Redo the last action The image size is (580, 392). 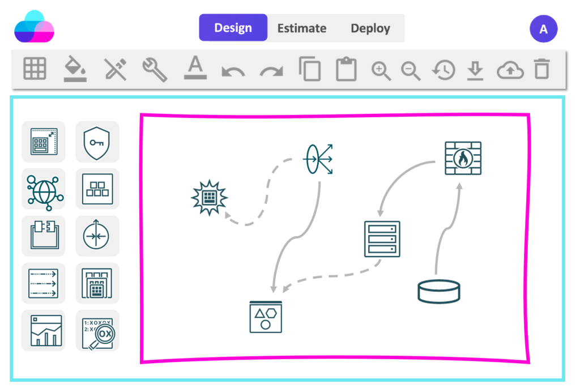271,71
